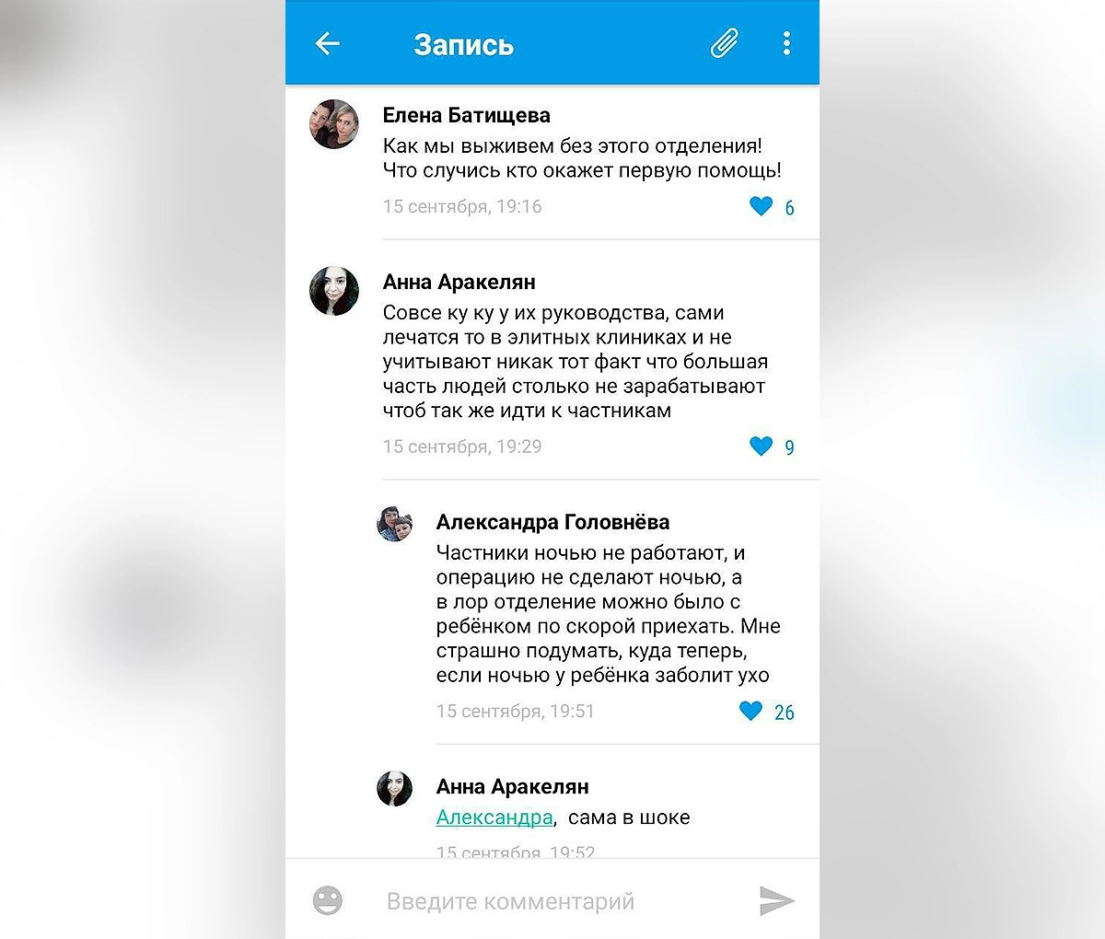The image size is (1105, 939).
Task: Follow the green Александра mention link
Action: pos(494,817)
